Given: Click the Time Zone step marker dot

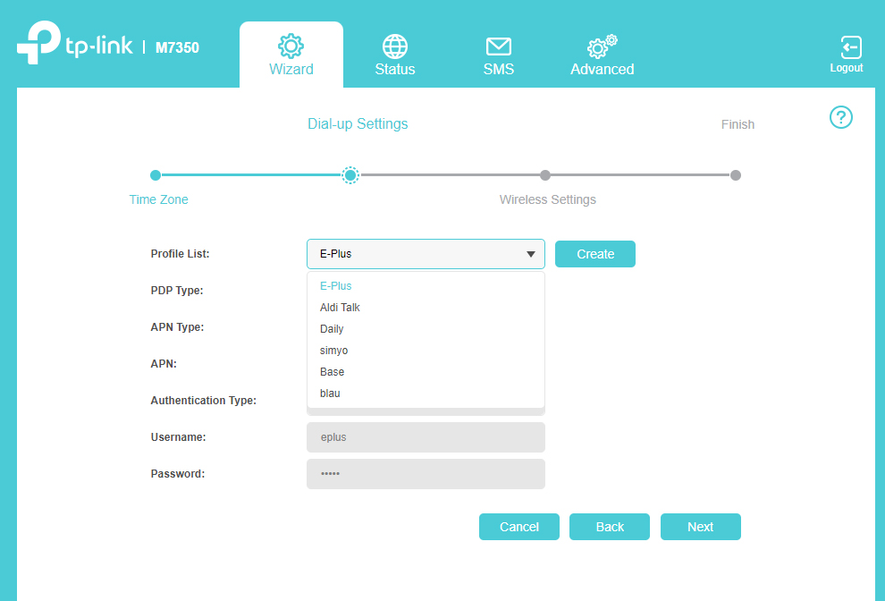Looking at the screenshot, I should pos(156,175).
